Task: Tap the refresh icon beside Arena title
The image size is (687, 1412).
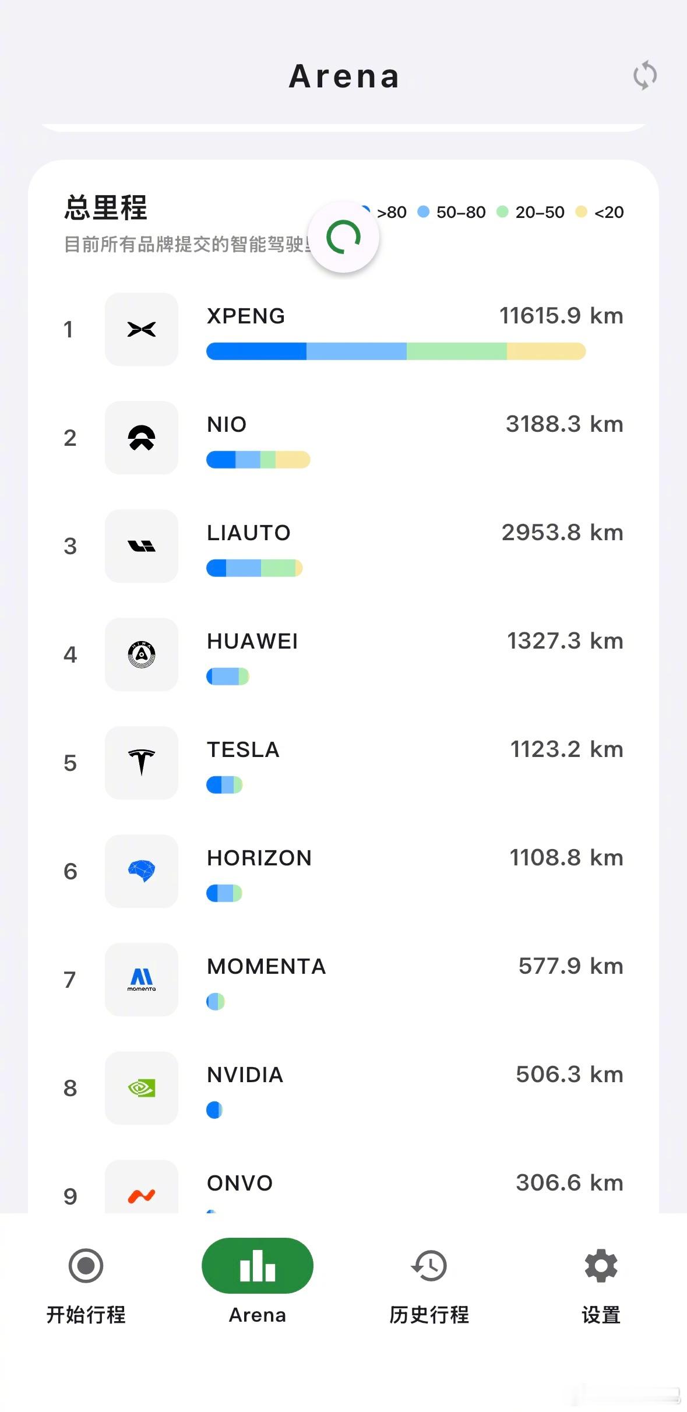Action: click(644, 75)
